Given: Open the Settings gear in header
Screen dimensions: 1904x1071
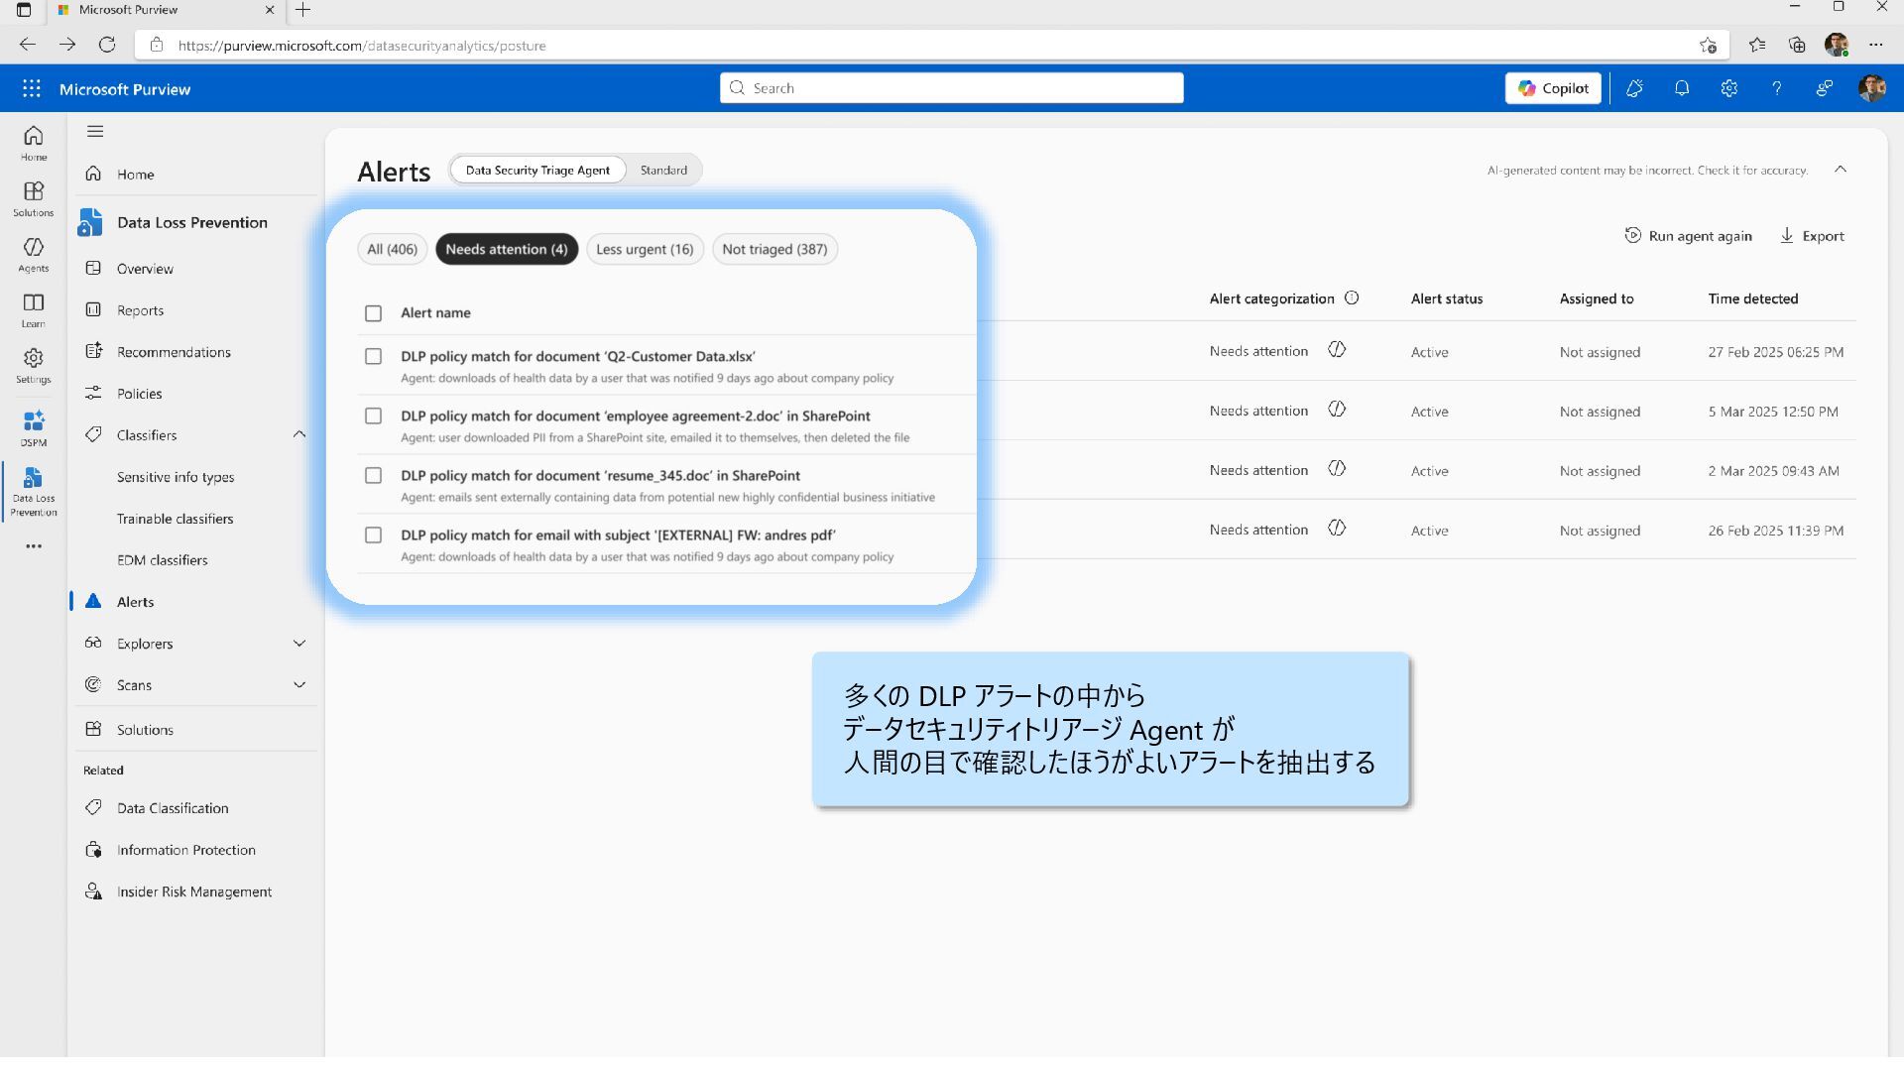Looking at the screenshot, I should [1728, 88].
